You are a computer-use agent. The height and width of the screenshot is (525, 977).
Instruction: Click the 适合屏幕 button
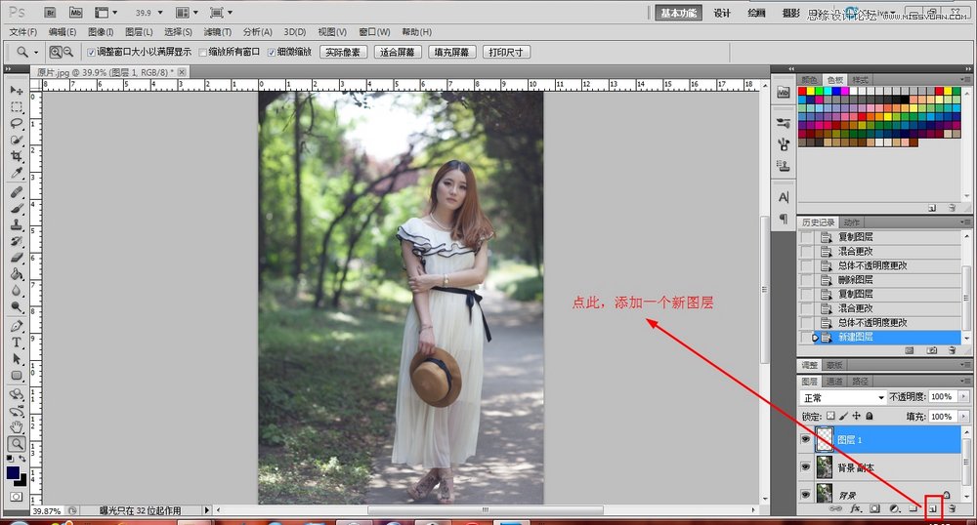coord(398,52)
